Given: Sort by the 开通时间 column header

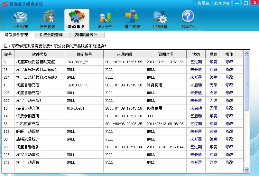Looking at the screenshot, I should 124,54.
